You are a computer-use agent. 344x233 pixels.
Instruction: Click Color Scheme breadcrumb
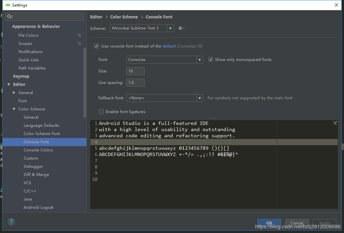pos(124,17)
